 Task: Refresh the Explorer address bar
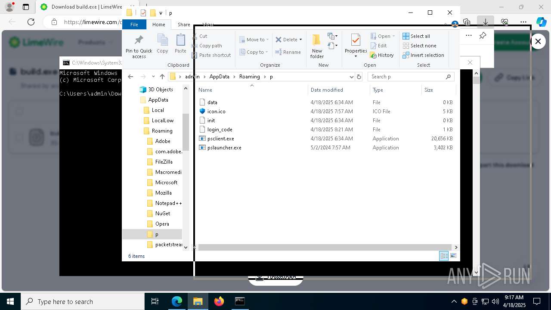pyautogui.click(x=359, y=77)
